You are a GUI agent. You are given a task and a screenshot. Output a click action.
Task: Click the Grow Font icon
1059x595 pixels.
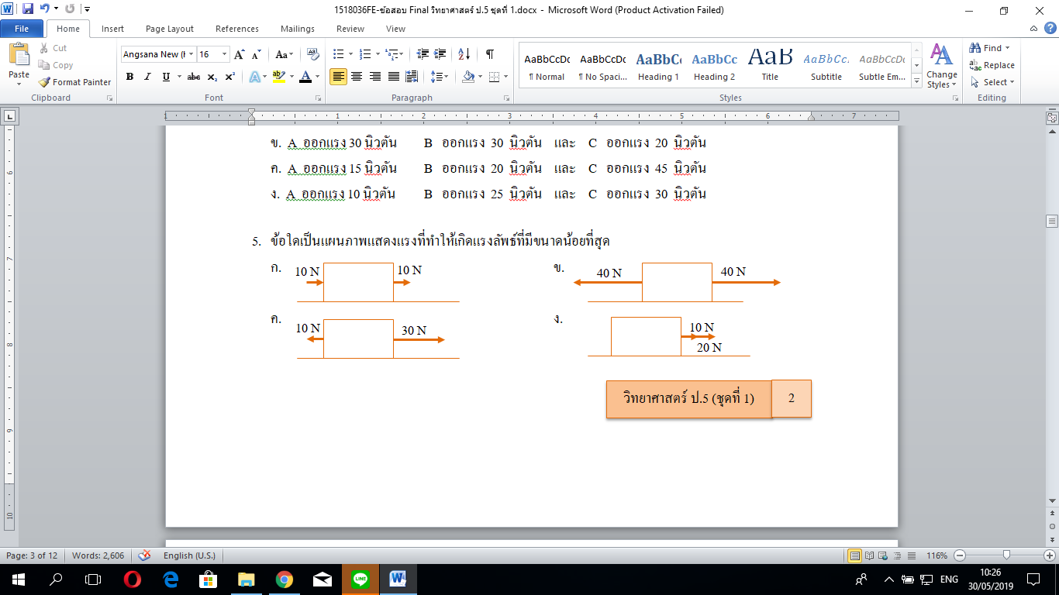240,54
